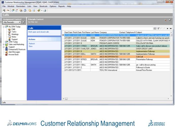The width and height of the screenshot is (175, 131).
Task: Open the Reminders menu
Action: 21,6
